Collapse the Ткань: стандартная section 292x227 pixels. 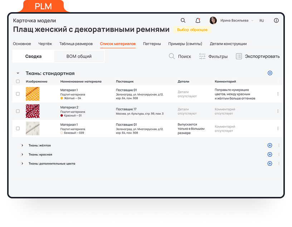[18, 73]
